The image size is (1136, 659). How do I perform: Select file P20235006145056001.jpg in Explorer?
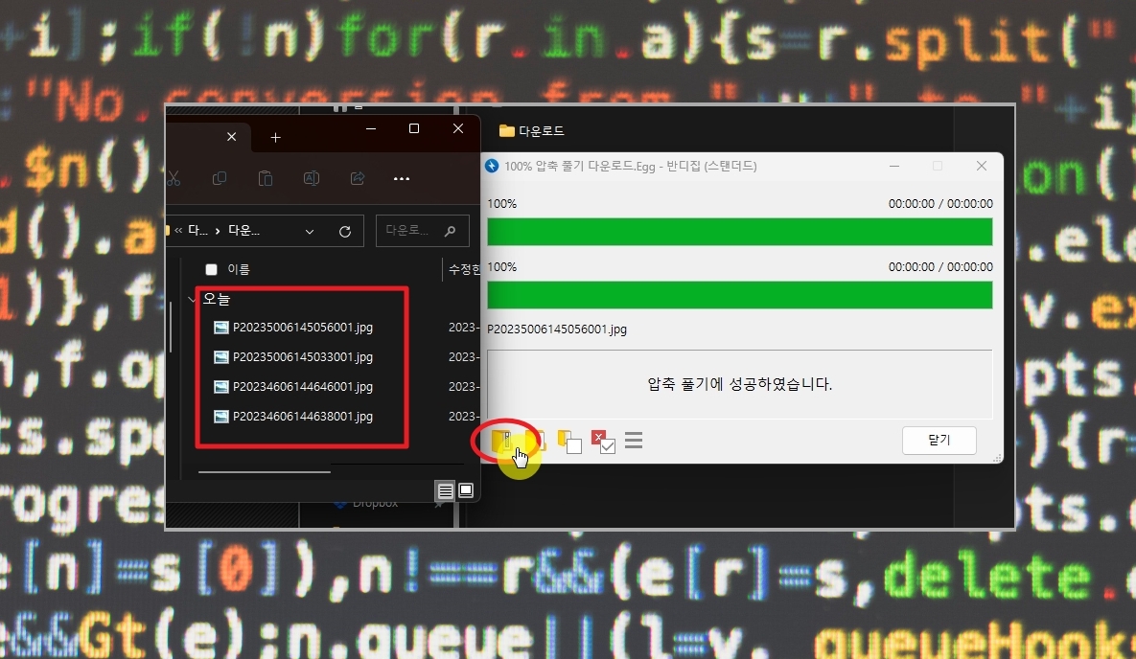[303, 328]
